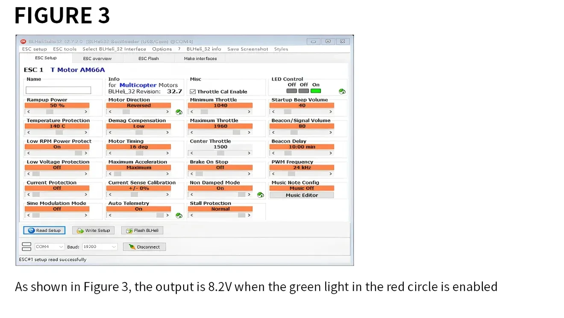Open the COM4 port dropdown
Image resolution: width=564 pixels, height=318 pixels.
50,247
